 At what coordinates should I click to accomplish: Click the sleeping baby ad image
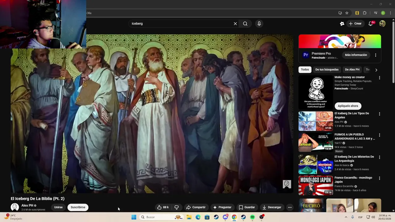316,92
